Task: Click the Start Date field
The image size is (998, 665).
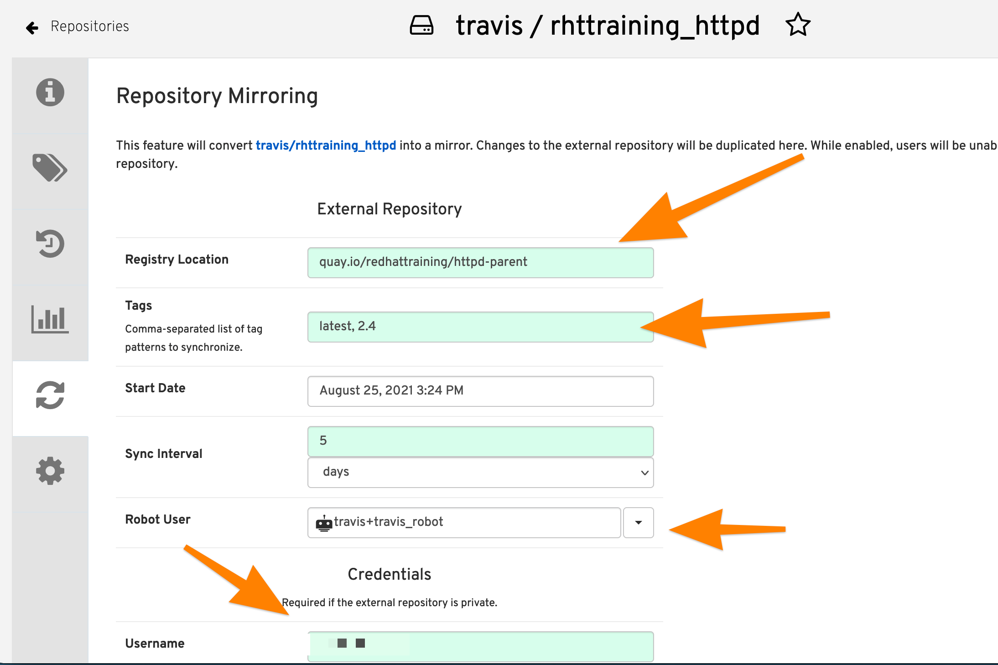Action: pyautogui.click(x=480, y=391)
